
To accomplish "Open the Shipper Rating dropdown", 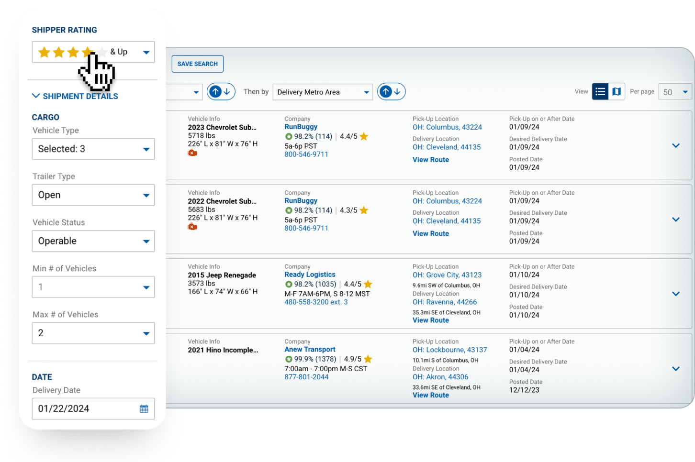I will (x=146, y=53).
